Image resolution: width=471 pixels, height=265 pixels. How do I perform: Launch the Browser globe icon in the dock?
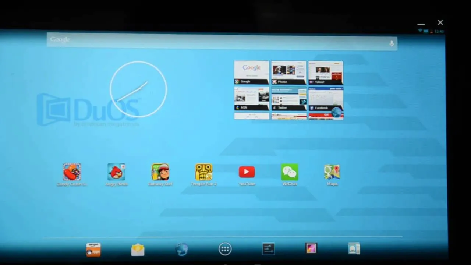pos(182,250)
